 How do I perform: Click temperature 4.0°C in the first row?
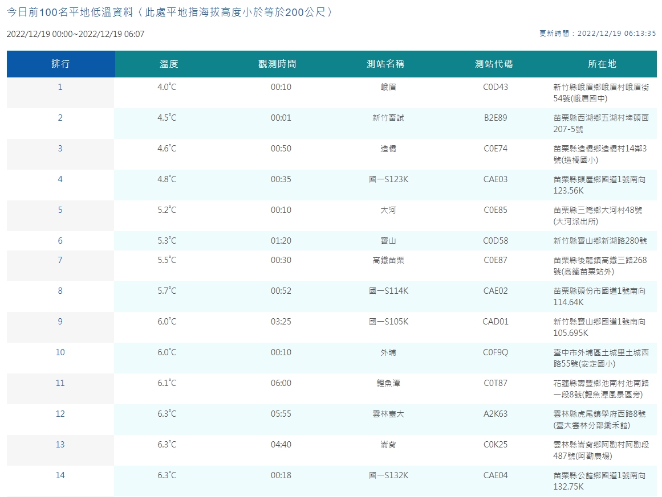(167, 87)
